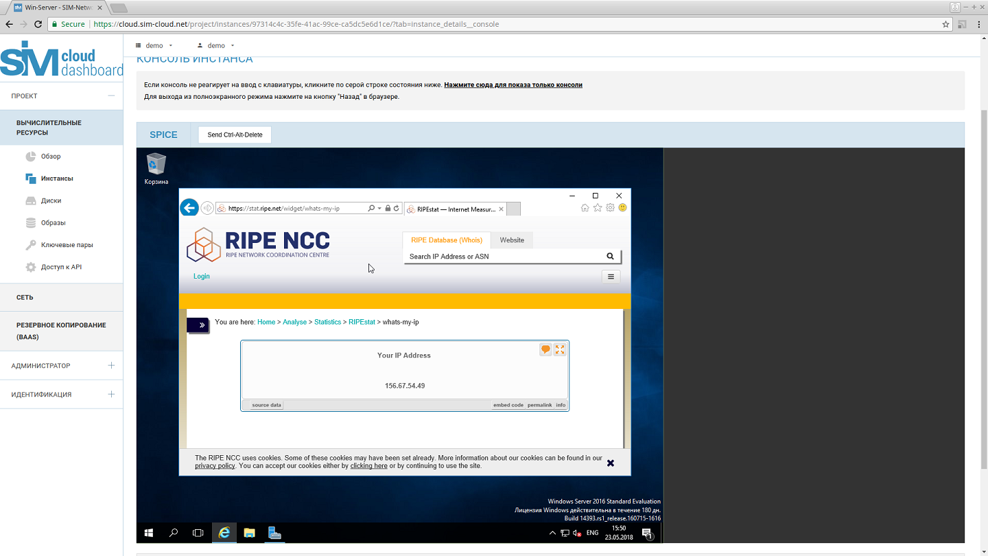Expand the Администратор sidebar section

click(111, 366)
